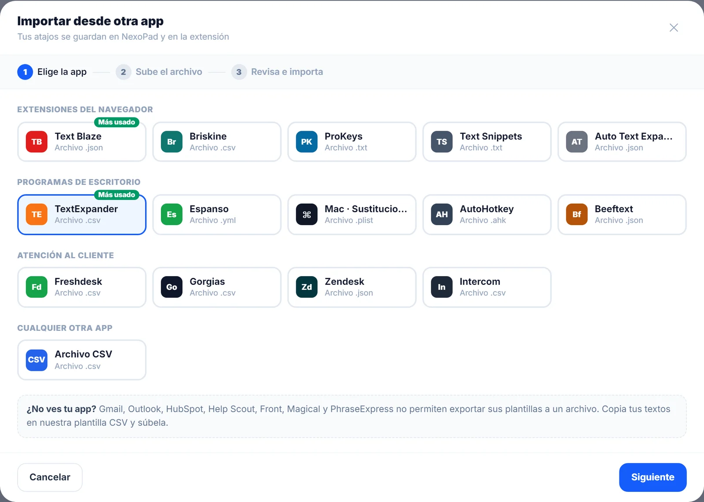704x502 pixels.
Task: Click the Más usado badge above Text Blaze
Action: [x=117, y=122]
